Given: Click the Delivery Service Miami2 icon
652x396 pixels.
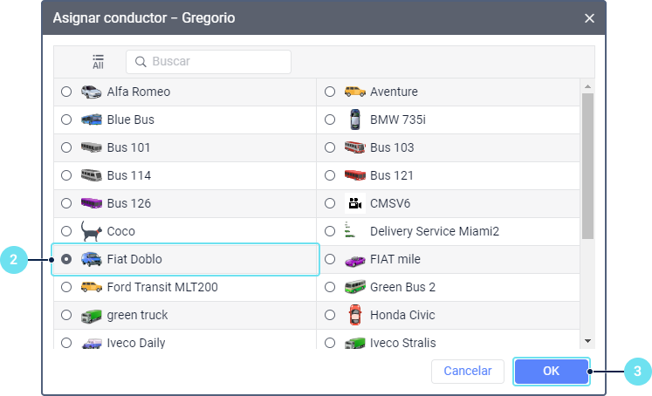Looking at the screenshot, I should [351, 231].
